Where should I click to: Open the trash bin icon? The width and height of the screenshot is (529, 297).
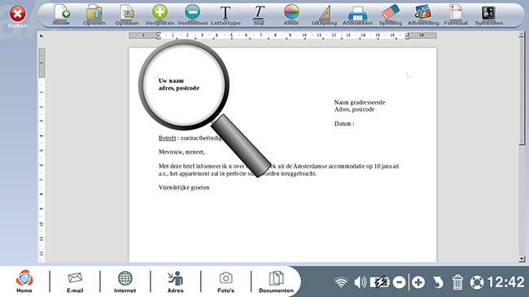pyautogui.click(x=457, y=282)
